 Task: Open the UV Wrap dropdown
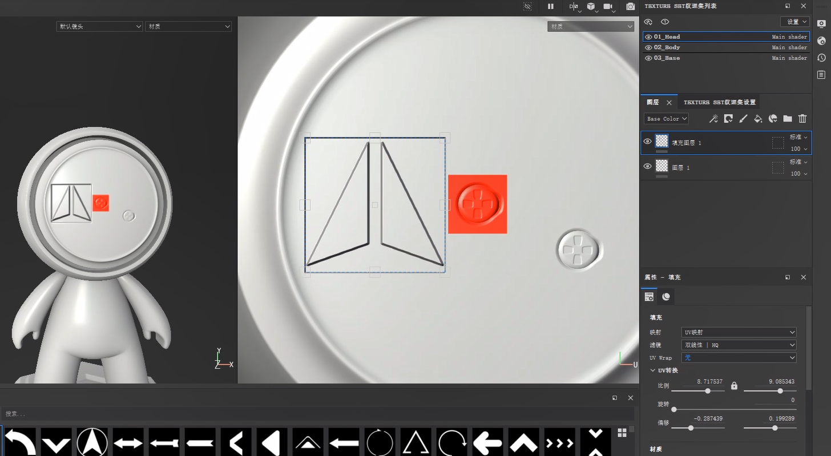click(739, 358)
